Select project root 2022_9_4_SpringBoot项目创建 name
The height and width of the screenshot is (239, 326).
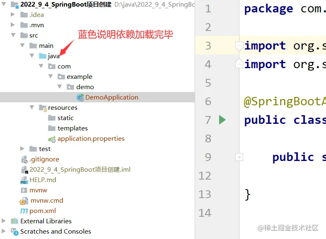pyautogui.click(x=66, y=5)
